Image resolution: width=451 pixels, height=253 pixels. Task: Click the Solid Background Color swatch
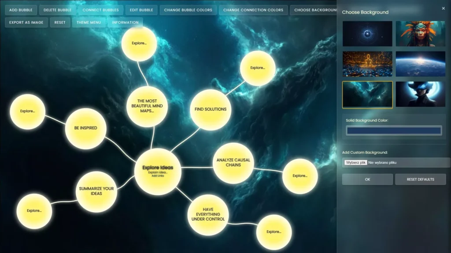point(394,130)
